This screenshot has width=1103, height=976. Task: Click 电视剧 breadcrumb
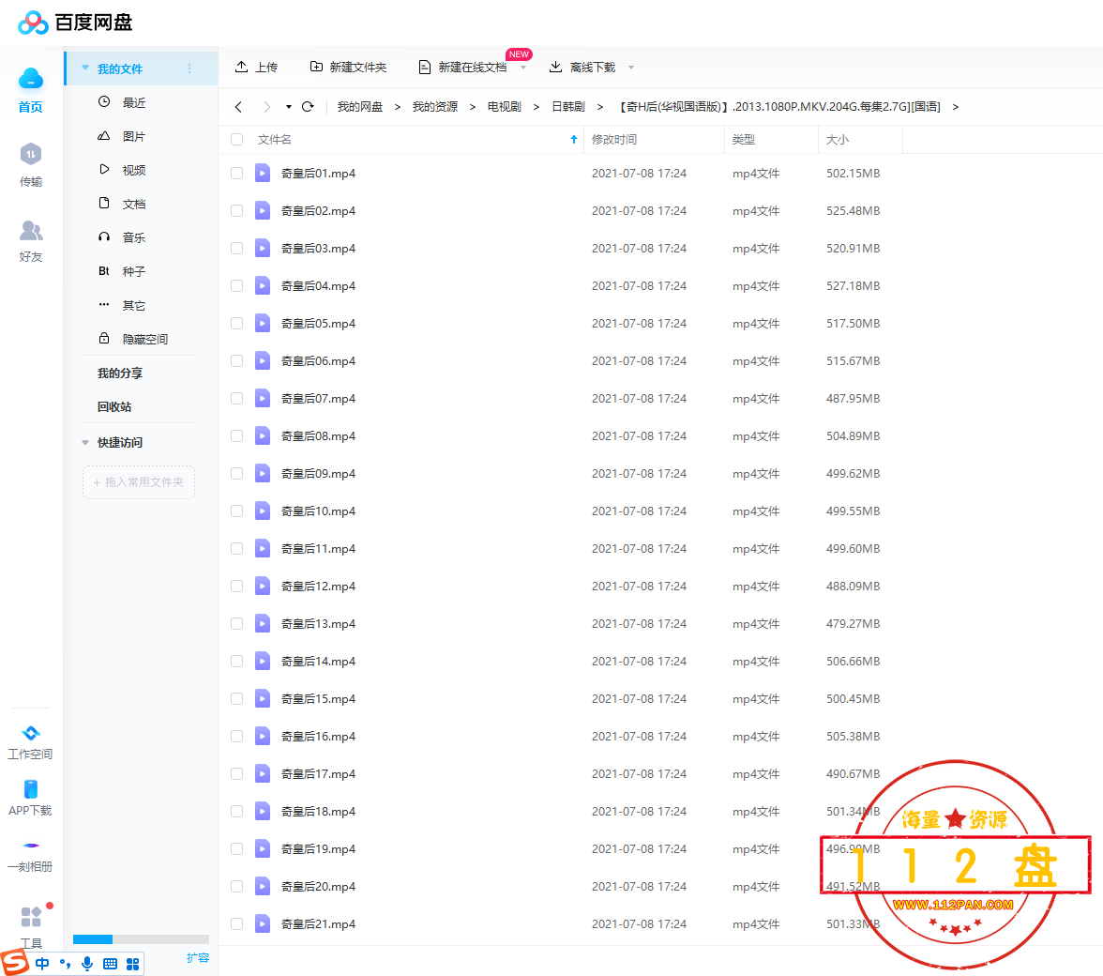(x=505, y=107)
